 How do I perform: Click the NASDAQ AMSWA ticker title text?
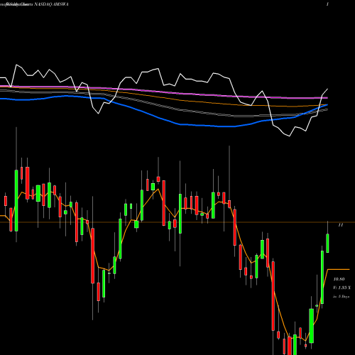pyautogui.click(x=51, y=4)
